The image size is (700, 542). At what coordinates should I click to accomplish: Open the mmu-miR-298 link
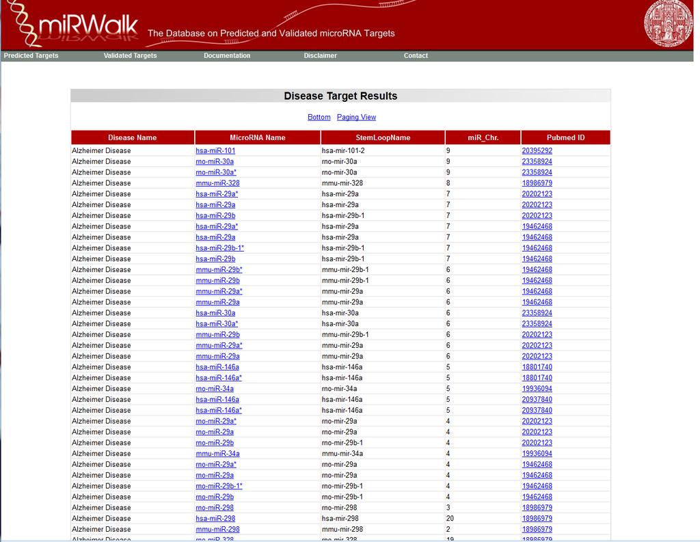(x=217, y=529)
